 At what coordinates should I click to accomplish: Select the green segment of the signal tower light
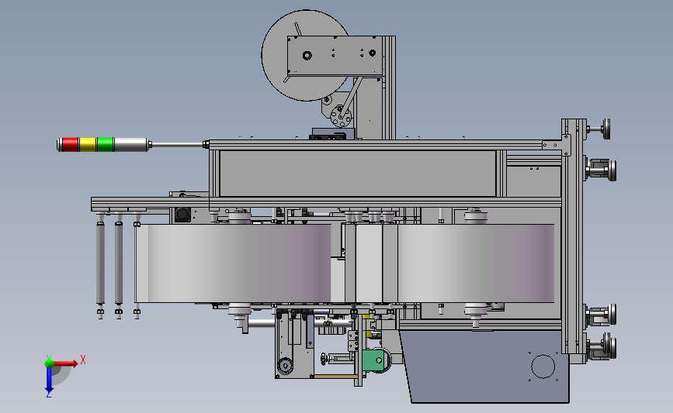tap(105, 145)
